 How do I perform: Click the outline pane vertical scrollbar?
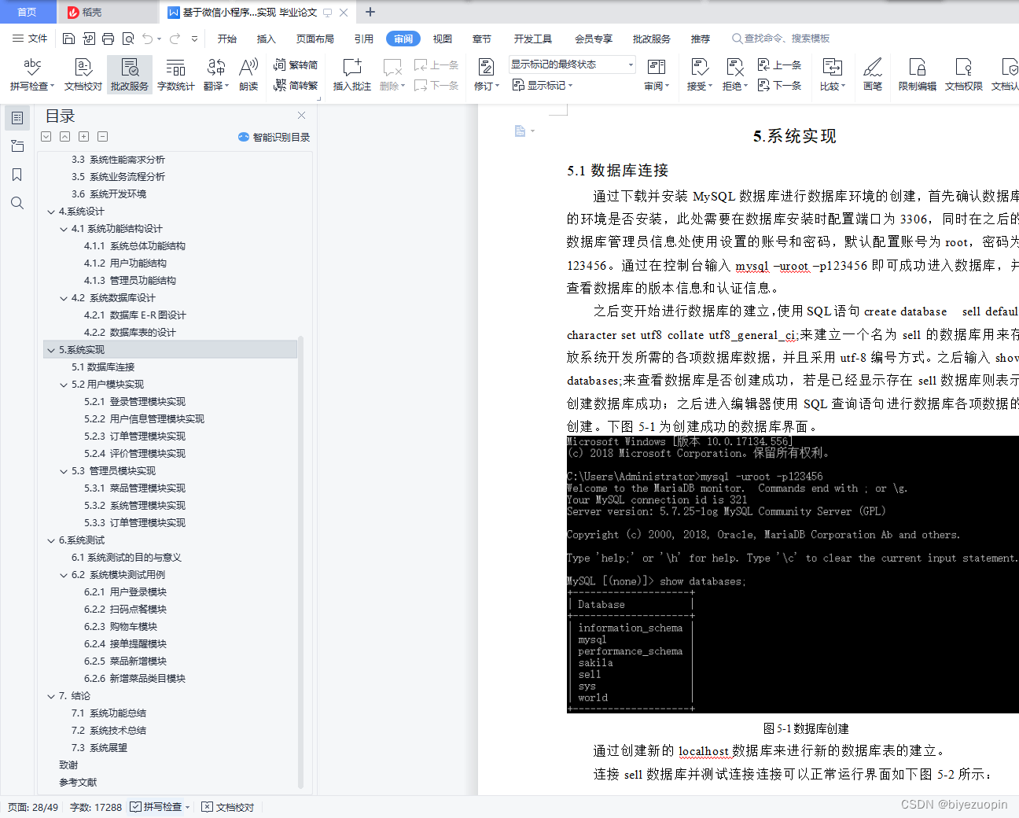300,562
